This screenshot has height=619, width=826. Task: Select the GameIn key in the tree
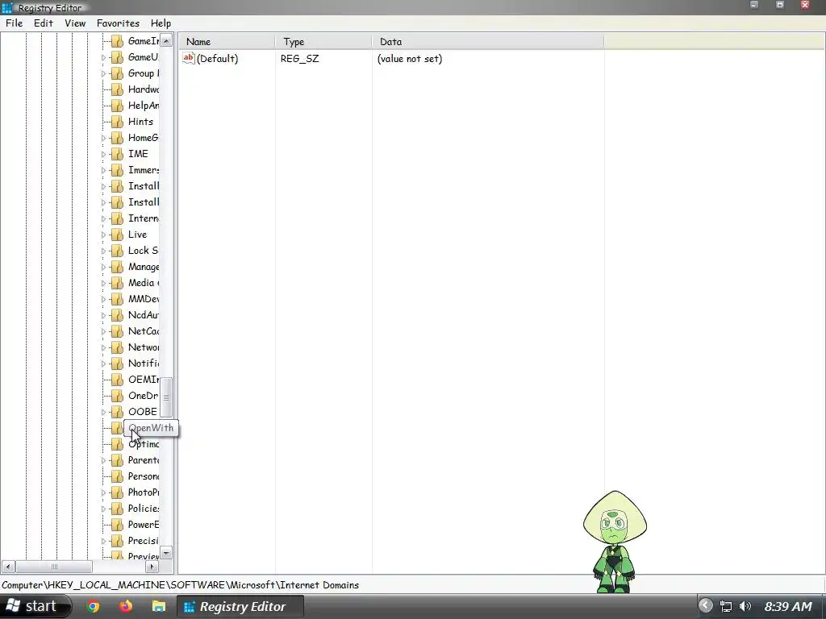pos(144,41)
